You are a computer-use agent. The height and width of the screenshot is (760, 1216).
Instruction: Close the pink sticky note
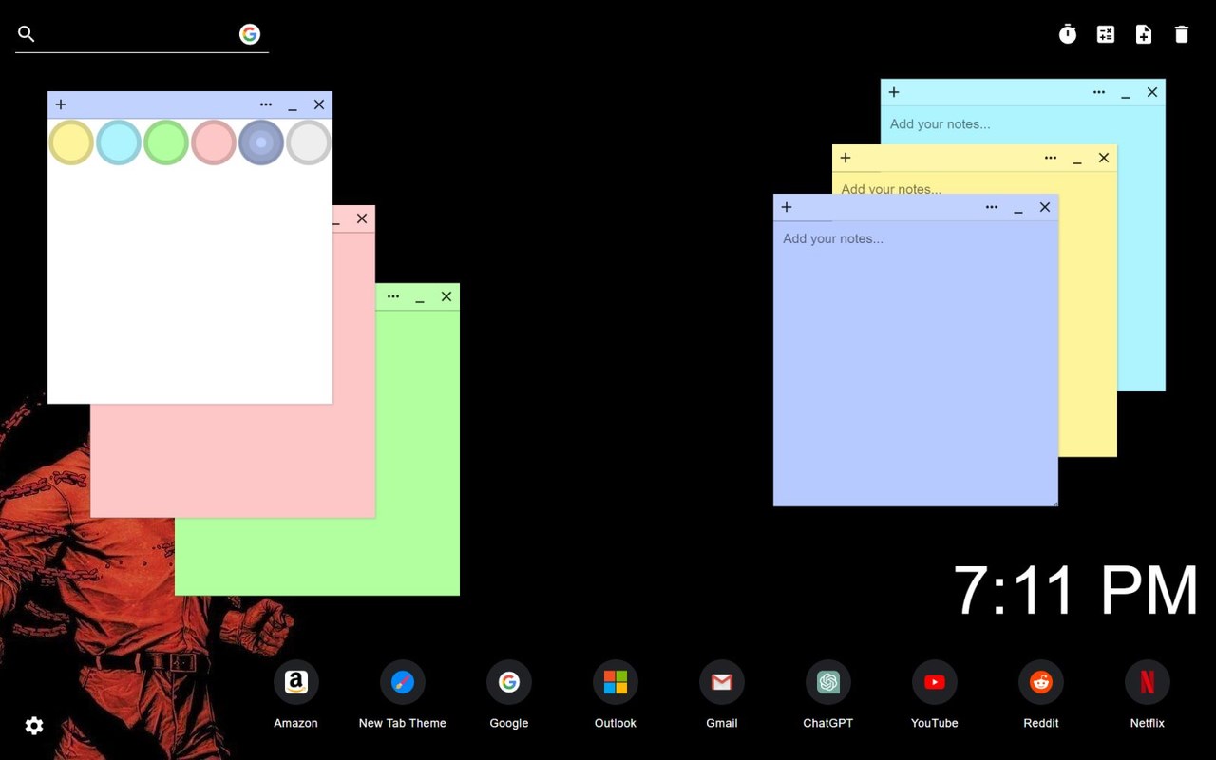(x=362, y=218)
